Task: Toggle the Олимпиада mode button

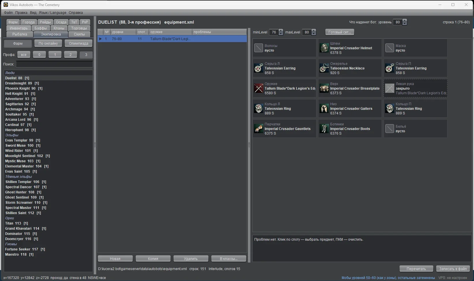Action: coord(79,44)
